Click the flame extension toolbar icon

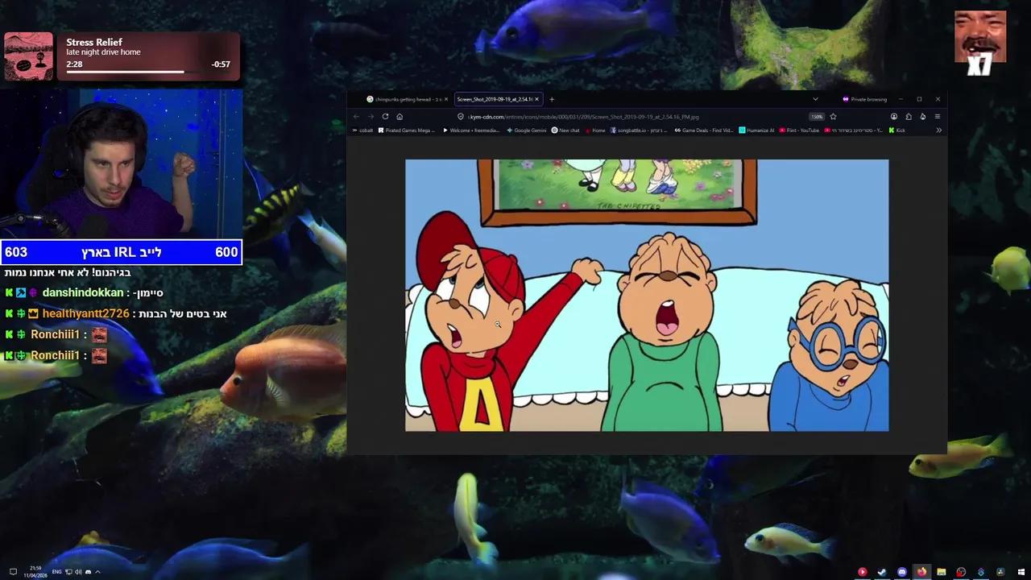click(922, 117)
